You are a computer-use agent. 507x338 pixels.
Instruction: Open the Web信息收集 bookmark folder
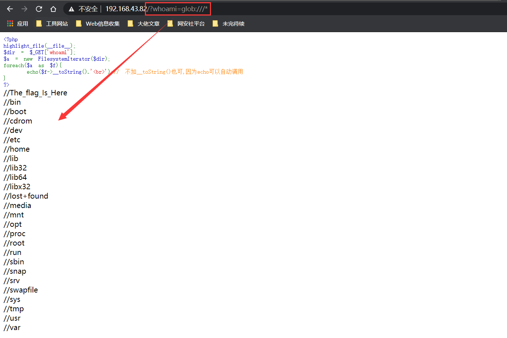98,23
